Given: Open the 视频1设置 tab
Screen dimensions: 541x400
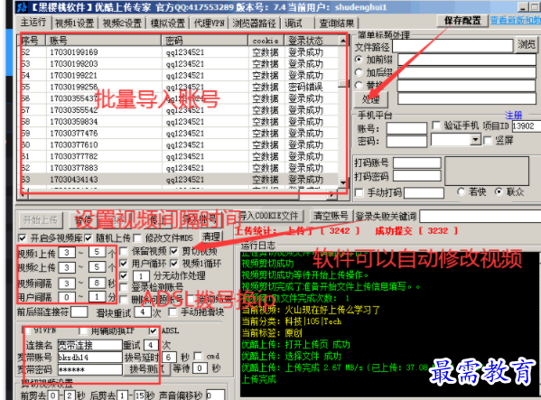Looking at the screenshot, I should 75,23.
